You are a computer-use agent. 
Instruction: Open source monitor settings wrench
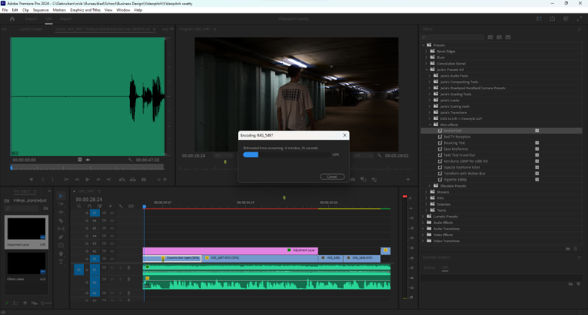coord(131,160)
